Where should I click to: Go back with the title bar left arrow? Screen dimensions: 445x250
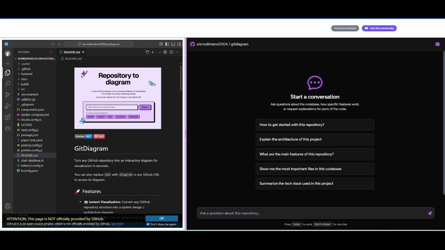coord(53,44)
